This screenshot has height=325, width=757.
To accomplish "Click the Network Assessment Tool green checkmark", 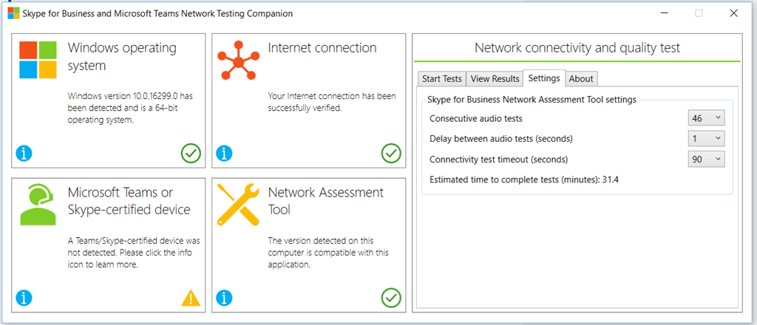I will click(391, 298).
